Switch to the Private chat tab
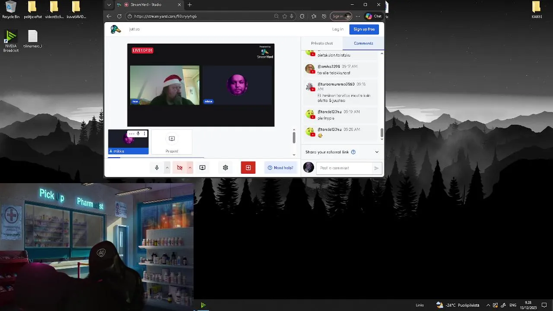The width and height of the screenshot is (553, 311). click(322, 43)
